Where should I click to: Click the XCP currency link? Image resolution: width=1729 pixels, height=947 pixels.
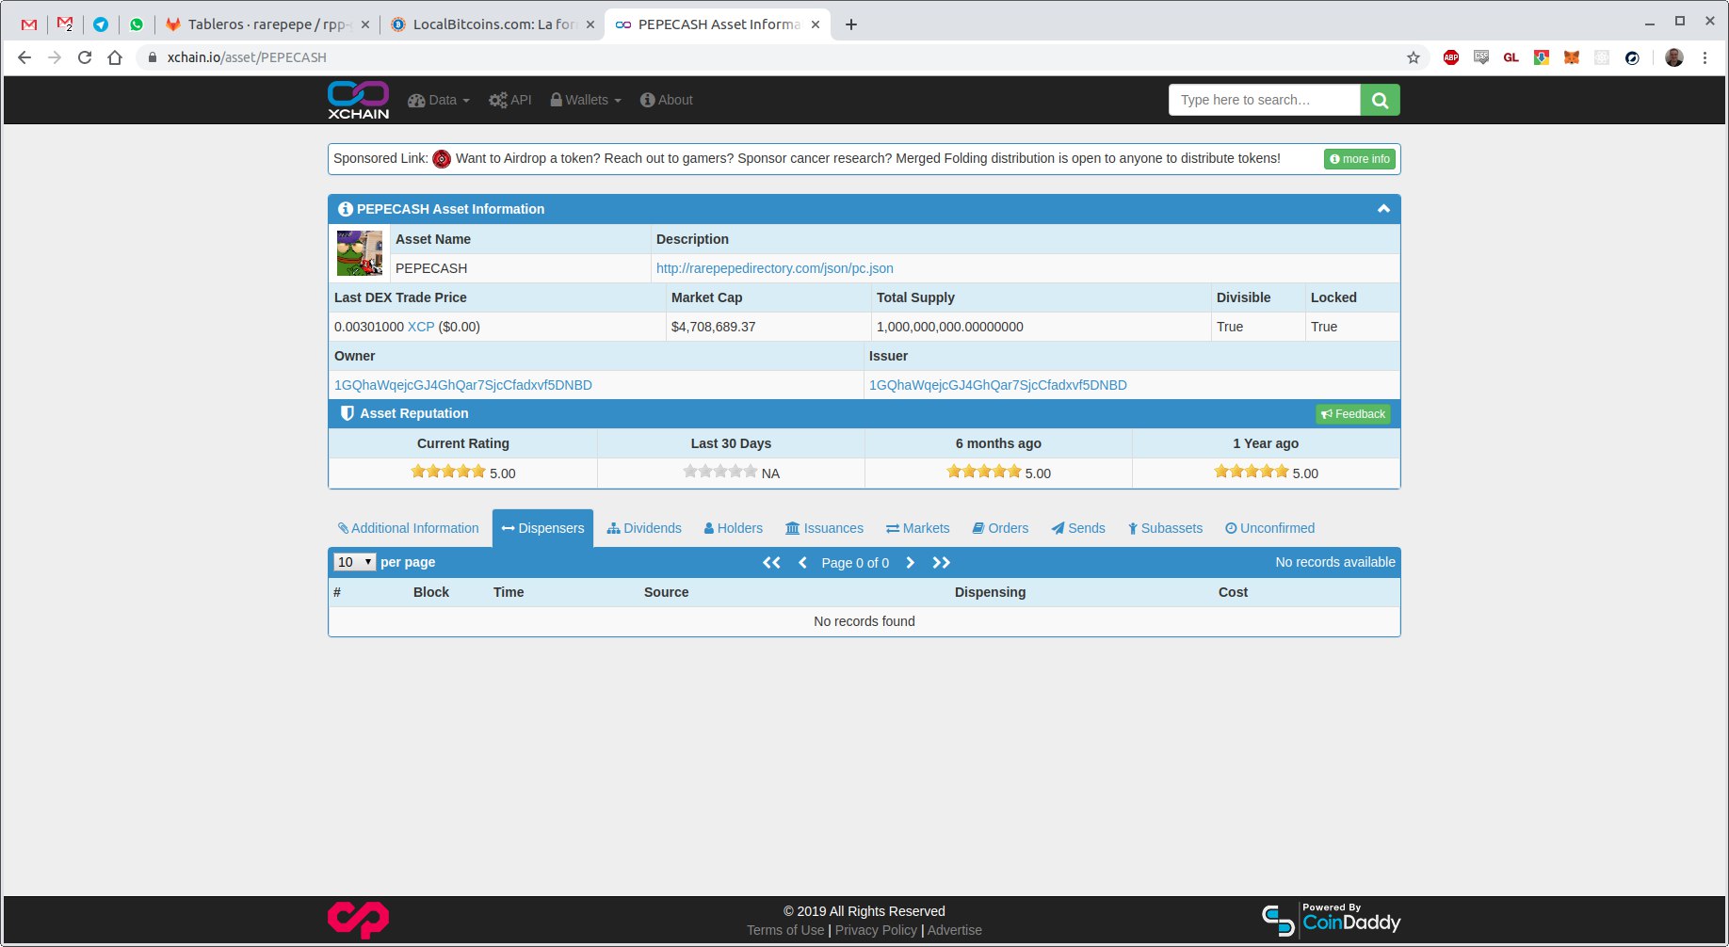(x=421, y=327)
